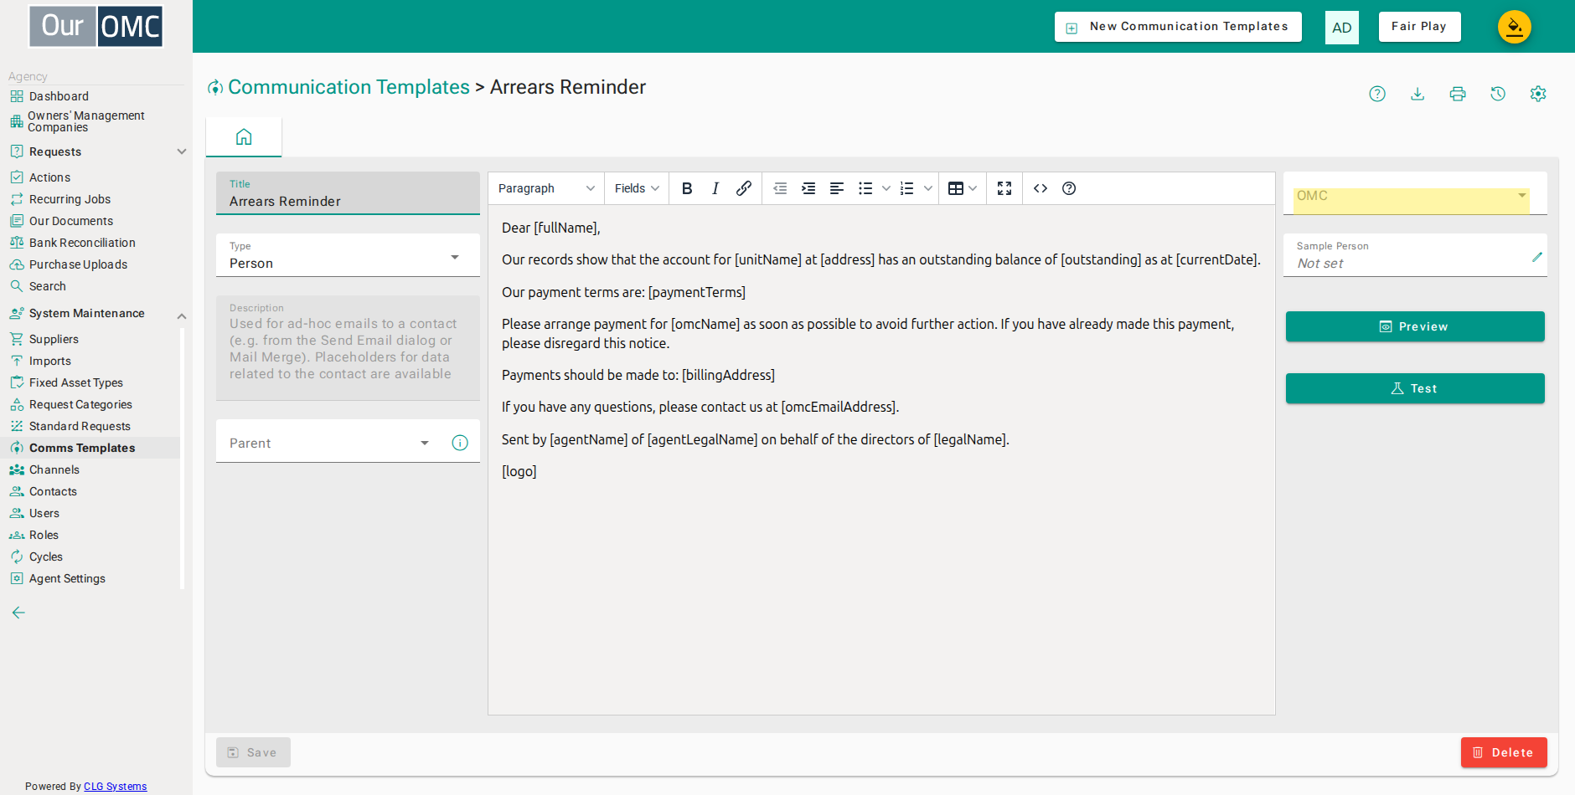
Task: Print the Arrears Reminder template
Action: 1458,94
